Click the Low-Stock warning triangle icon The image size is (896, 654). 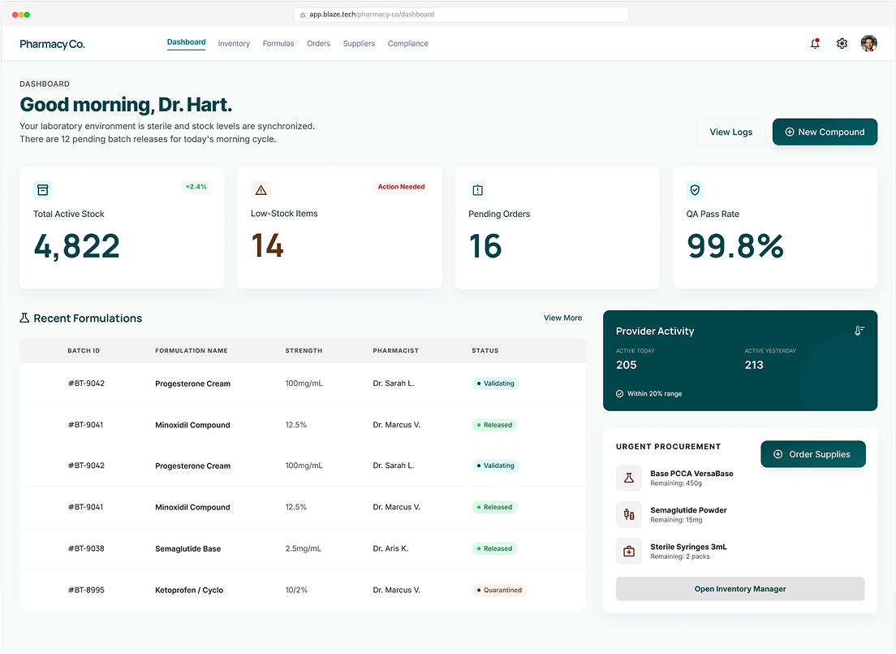point(261,190)
